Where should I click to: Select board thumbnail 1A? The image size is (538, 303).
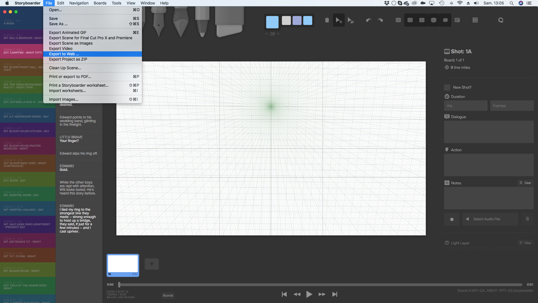pyautogui.click(x=123, y=265)
